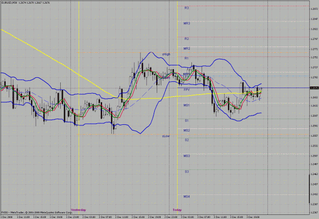Click the '3 Dec 15:00' time label
This screenshot has width=319, height=219.
pyautogui.click(x=237, y=217)
